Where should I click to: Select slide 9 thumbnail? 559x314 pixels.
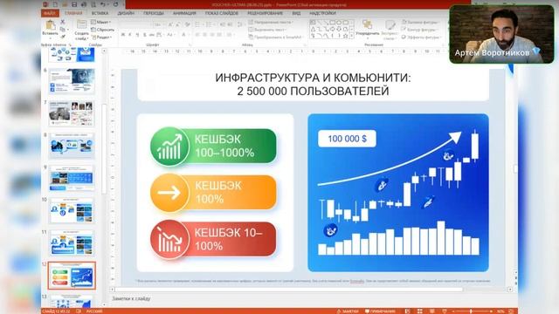coord(72,178)
